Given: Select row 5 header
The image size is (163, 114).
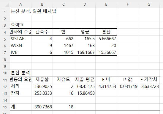Looking at the screenshot, I should pyautogui.click(x=5, y=39).
